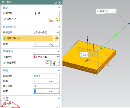
Task: Click the highlighted 选择对象 (1) row
Action: coord(28,39)
